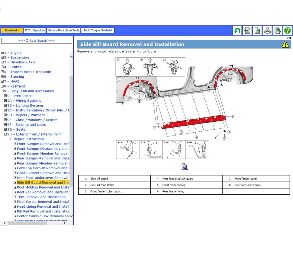Screen dimensions: 293x268
Task: Click the stacked documents icon beside the printer
Action: pos(278,30)
